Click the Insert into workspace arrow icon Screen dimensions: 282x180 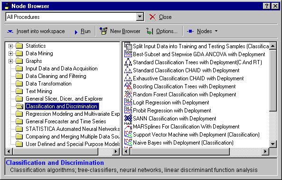[10, 32]
